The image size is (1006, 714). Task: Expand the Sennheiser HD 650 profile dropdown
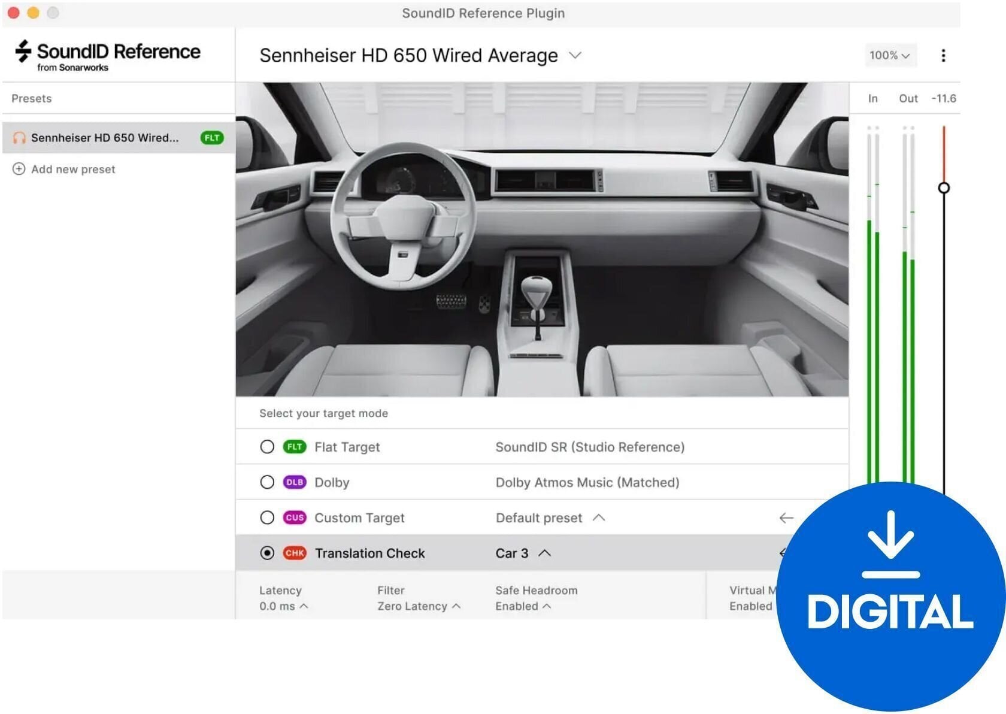[x=575, y=55]
